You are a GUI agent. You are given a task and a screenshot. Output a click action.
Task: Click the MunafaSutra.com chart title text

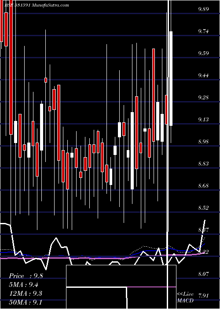coord(50,5)
